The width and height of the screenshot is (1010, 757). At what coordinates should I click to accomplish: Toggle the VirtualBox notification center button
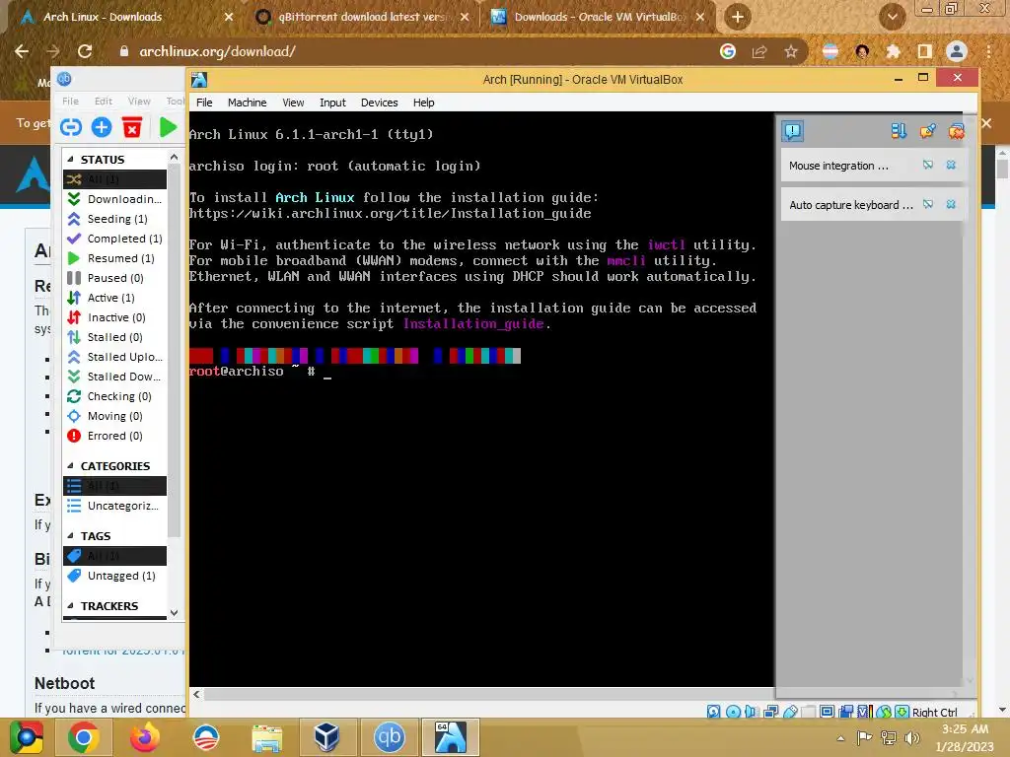[x=792, y=131]
